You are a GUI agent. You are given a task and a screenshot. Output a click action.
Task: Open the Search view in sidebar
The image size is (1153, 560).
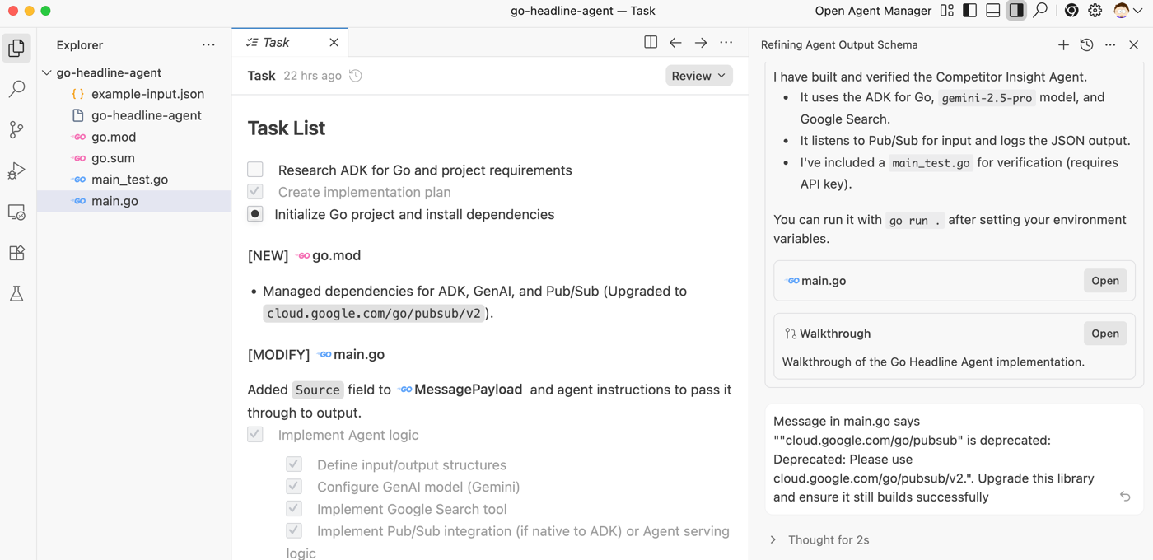pyautogui.click(x=16, y=89)
